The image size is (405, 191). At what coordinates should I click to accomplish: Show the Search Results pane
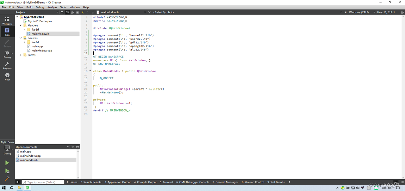pos(91,182)
